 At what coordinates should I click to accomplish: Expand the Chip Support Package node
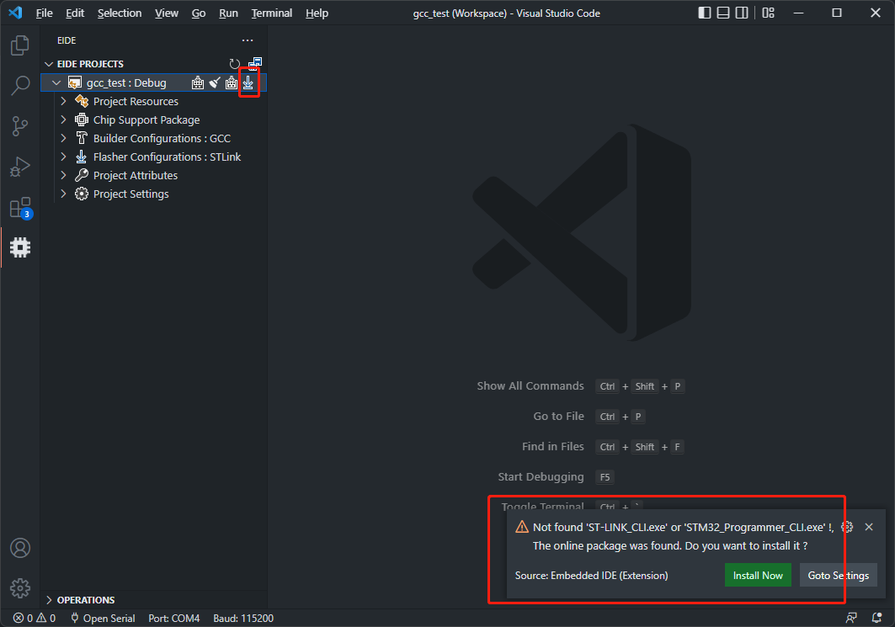point(62,120)
